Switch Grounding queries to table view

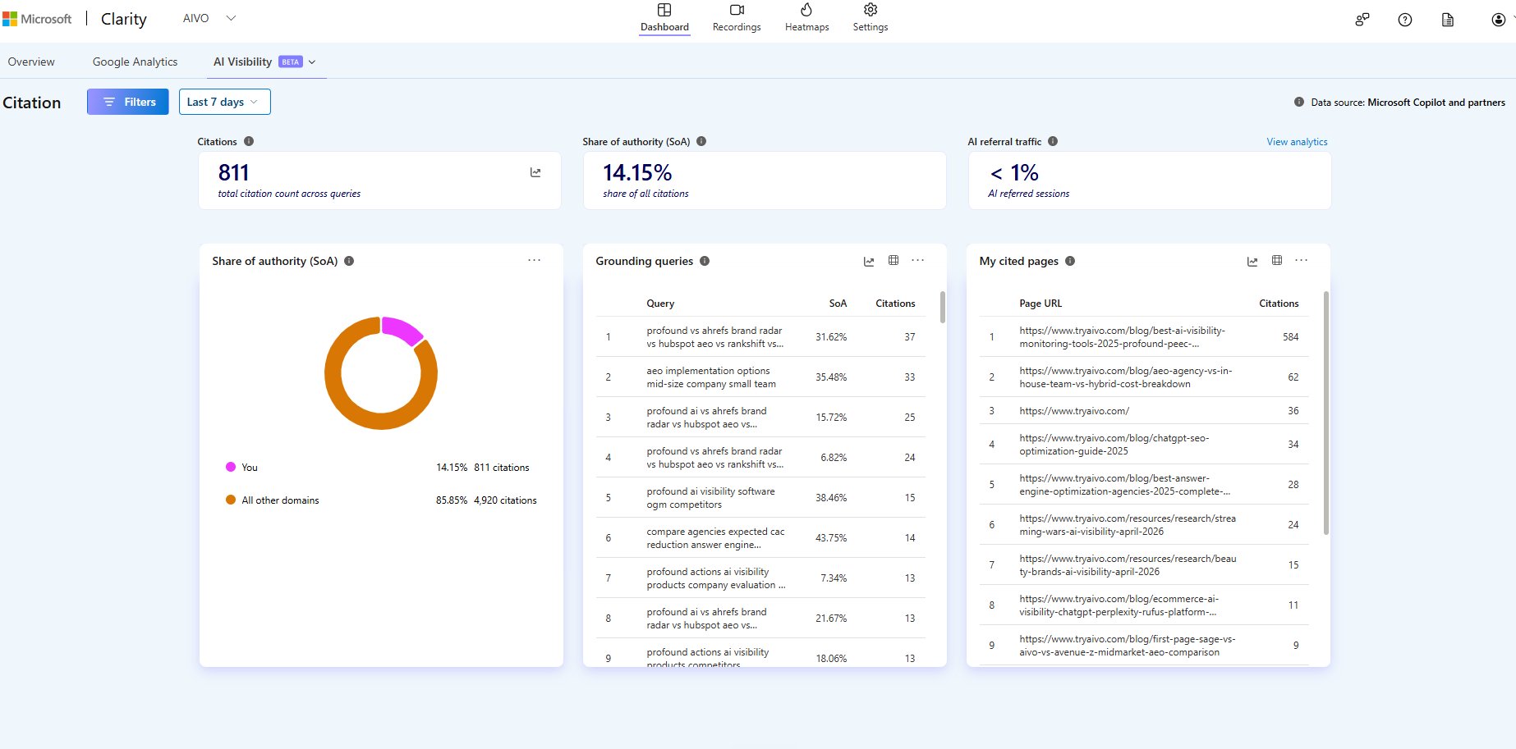coord(894,260)
